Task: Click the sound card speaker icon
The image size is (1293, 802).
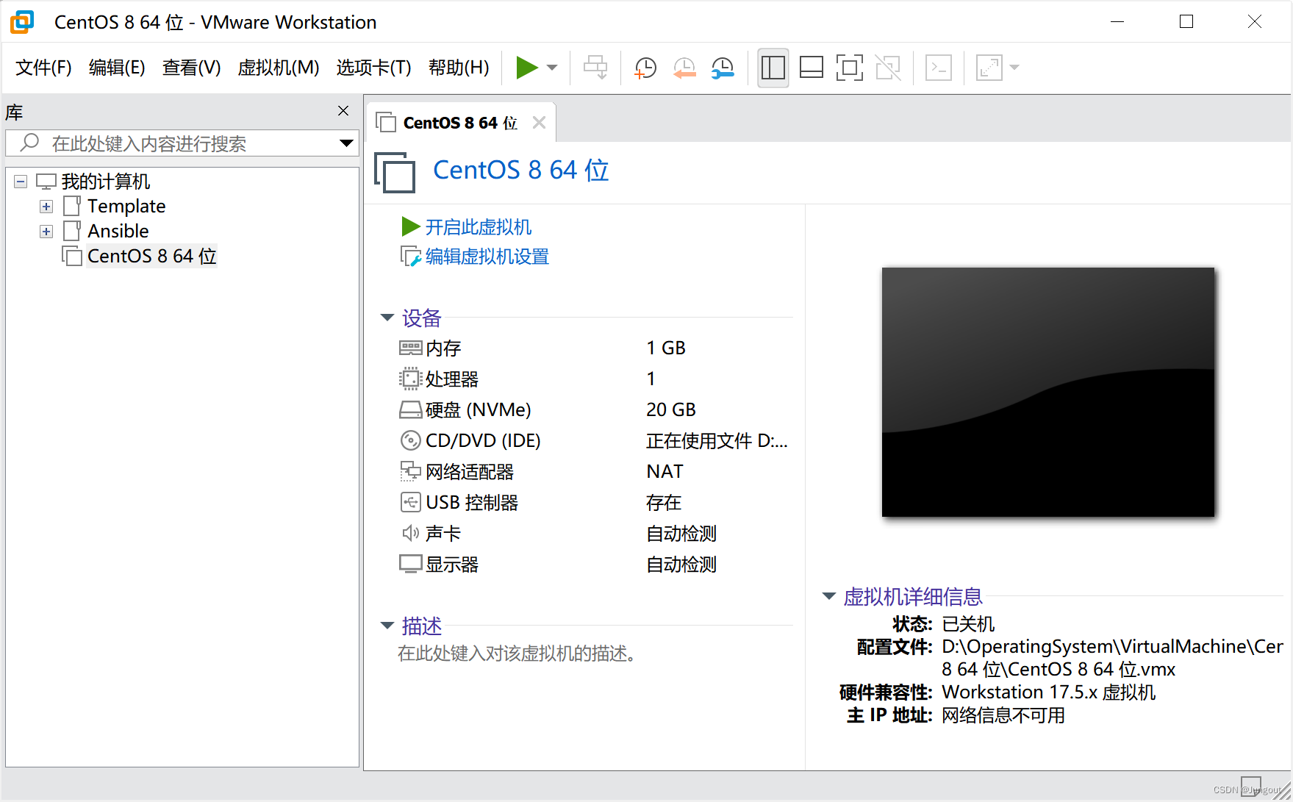Action: [410, 533]
